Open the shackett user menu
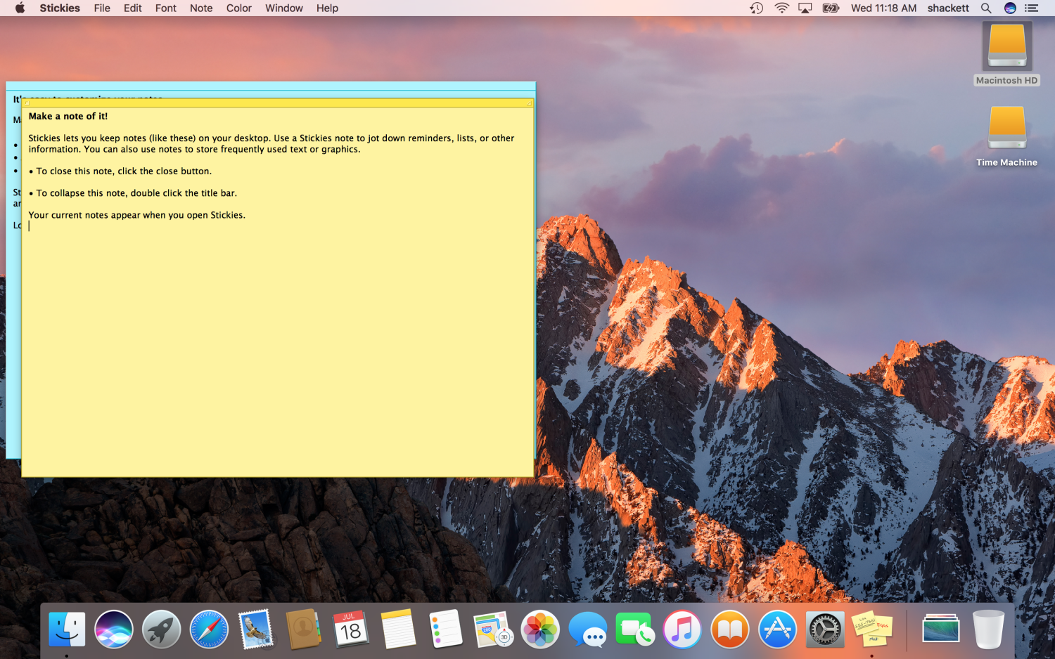Image resolution: width=1055 pixels, height=659 pixels. point(947,8)
